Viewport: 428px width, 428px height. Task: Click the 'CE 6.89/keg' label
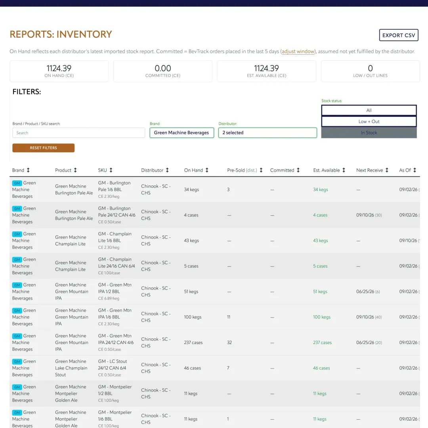tap(109, 299)
